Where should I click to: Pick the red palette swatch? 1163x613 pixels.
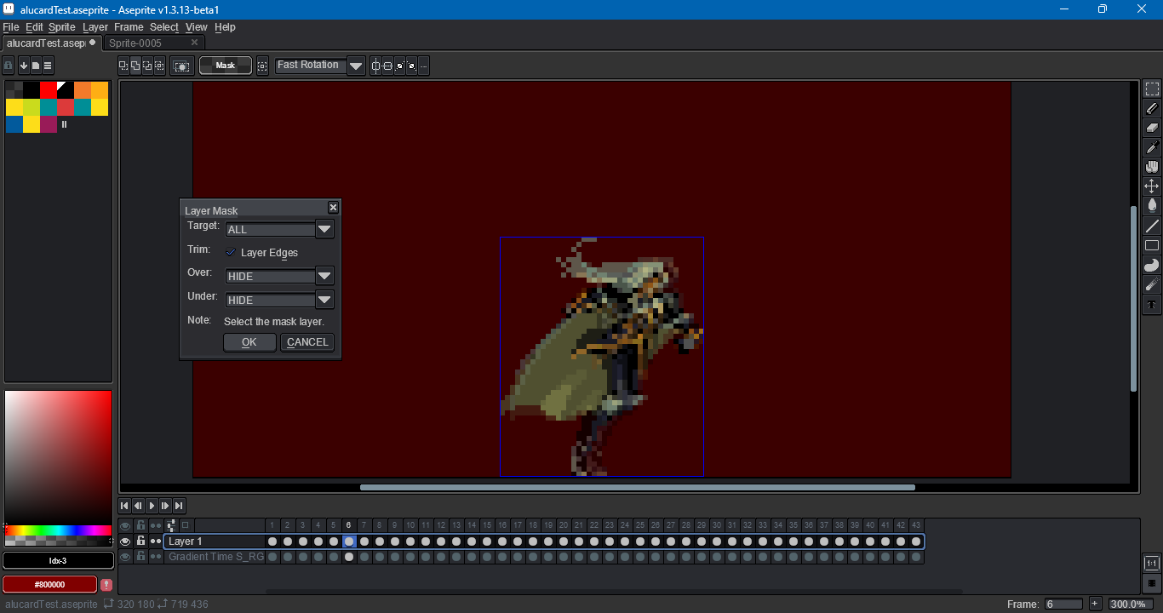(49, 90)
